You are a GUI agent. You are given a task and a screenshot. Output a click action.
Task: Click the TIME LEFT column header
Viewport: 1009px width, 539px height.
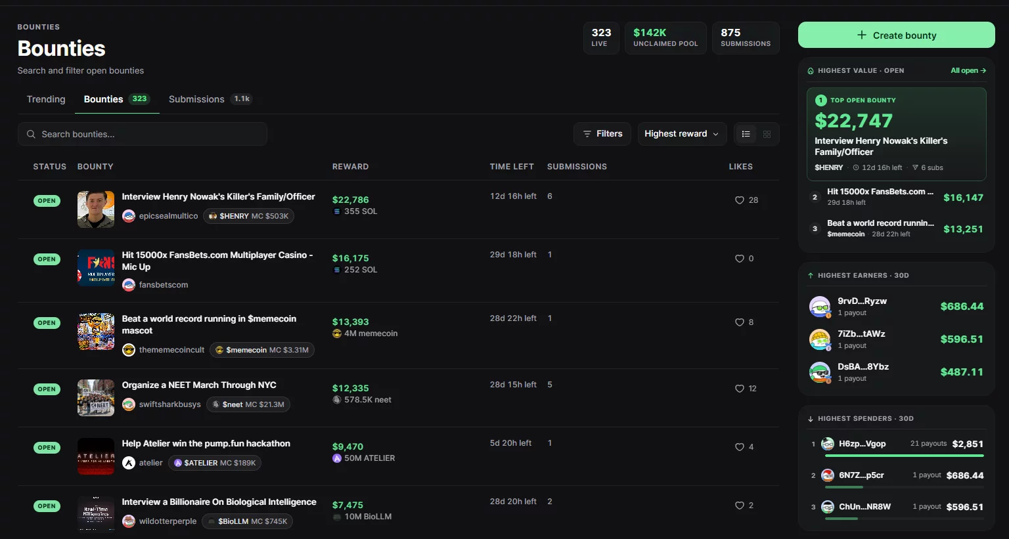512,167
